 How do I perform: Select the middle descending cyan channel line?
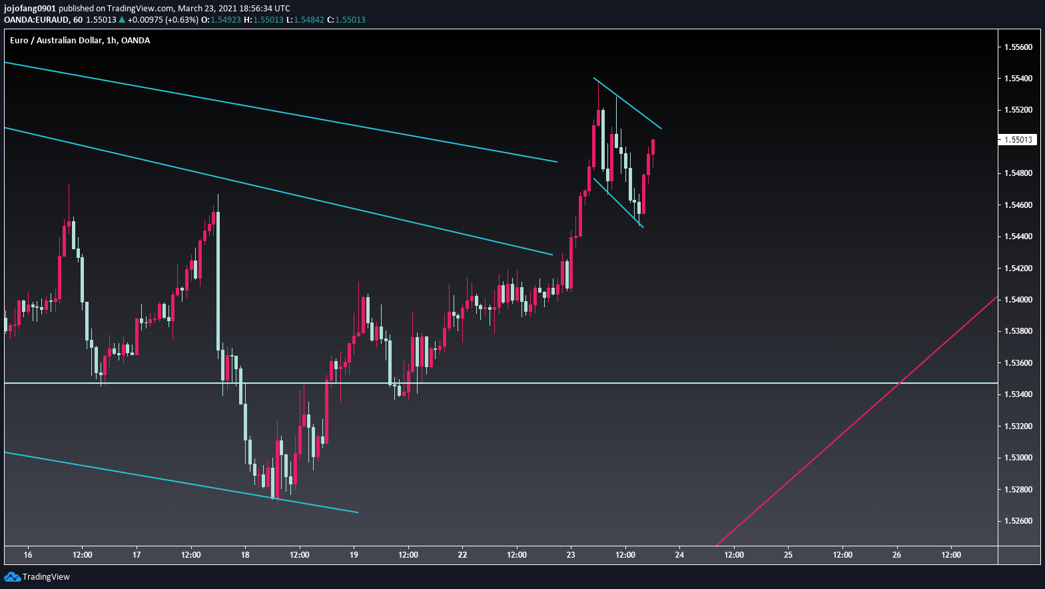click(x=280, y=192)
